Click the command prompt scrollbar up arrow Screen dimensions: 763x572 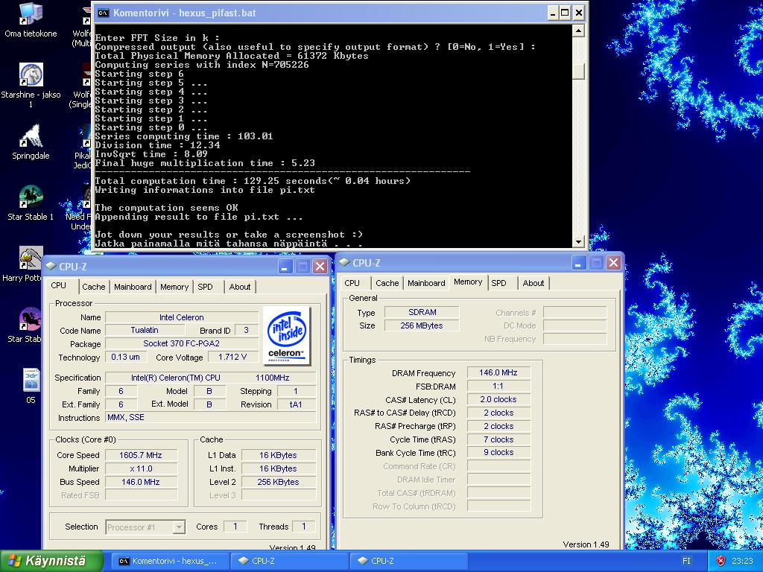tap(578, 31)
